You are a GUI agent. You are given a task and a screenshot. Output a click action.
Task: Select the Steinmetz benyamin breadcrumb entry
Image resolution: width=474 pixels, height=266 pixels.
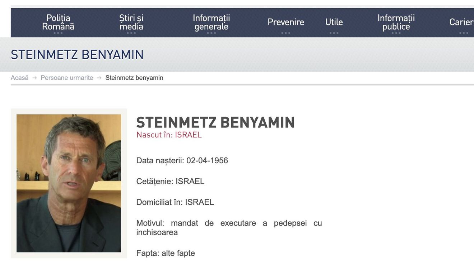click(134, 77)
